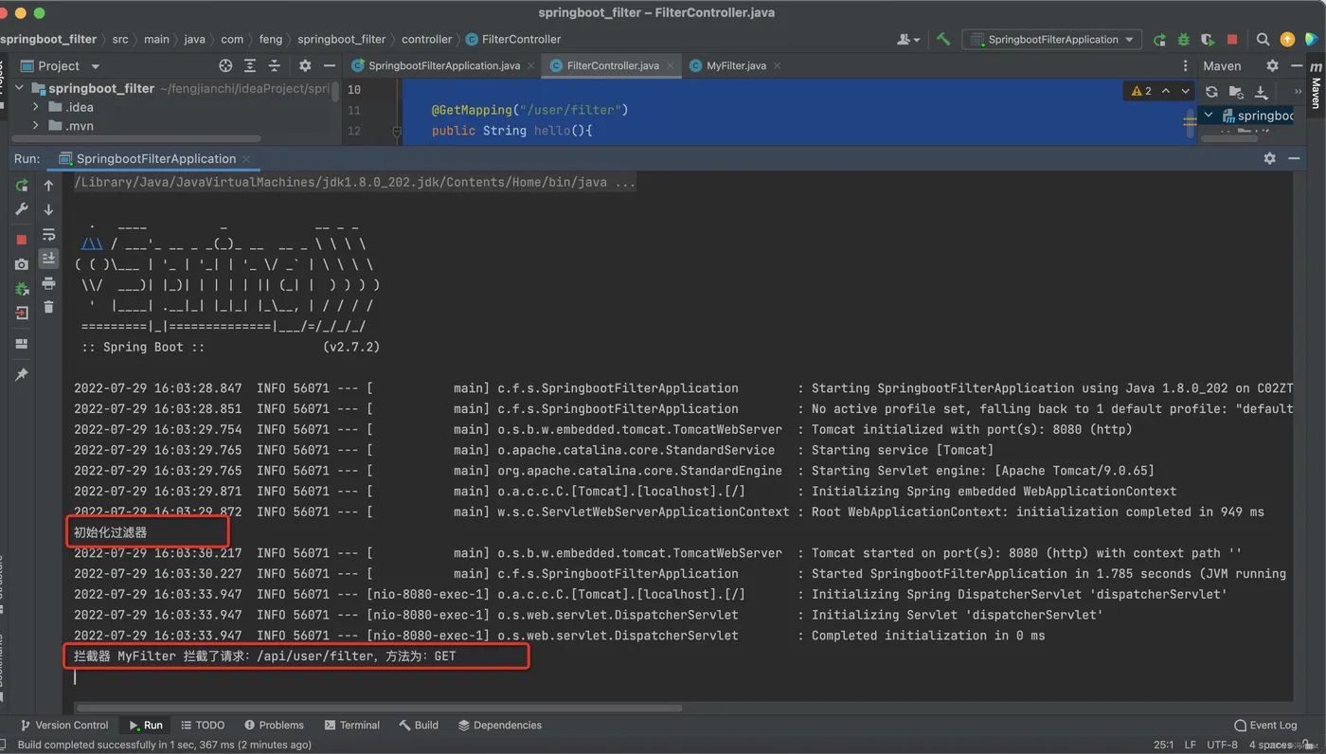Close the SpringbootFilterApplication run tab
The width and height of the screenshot is (1326, 754).
point(246,158)
